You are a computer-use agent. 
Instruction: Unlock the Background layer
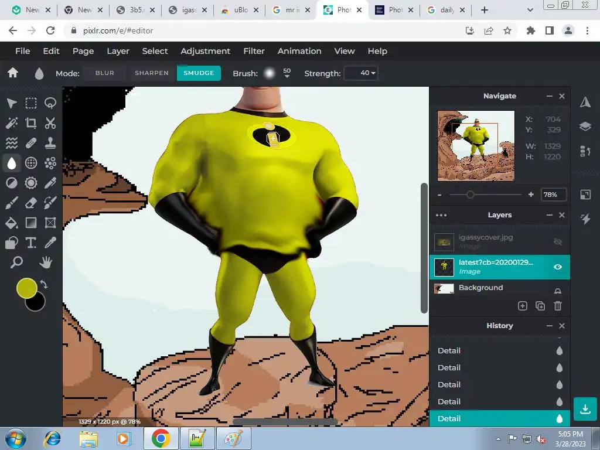point(558,291)
